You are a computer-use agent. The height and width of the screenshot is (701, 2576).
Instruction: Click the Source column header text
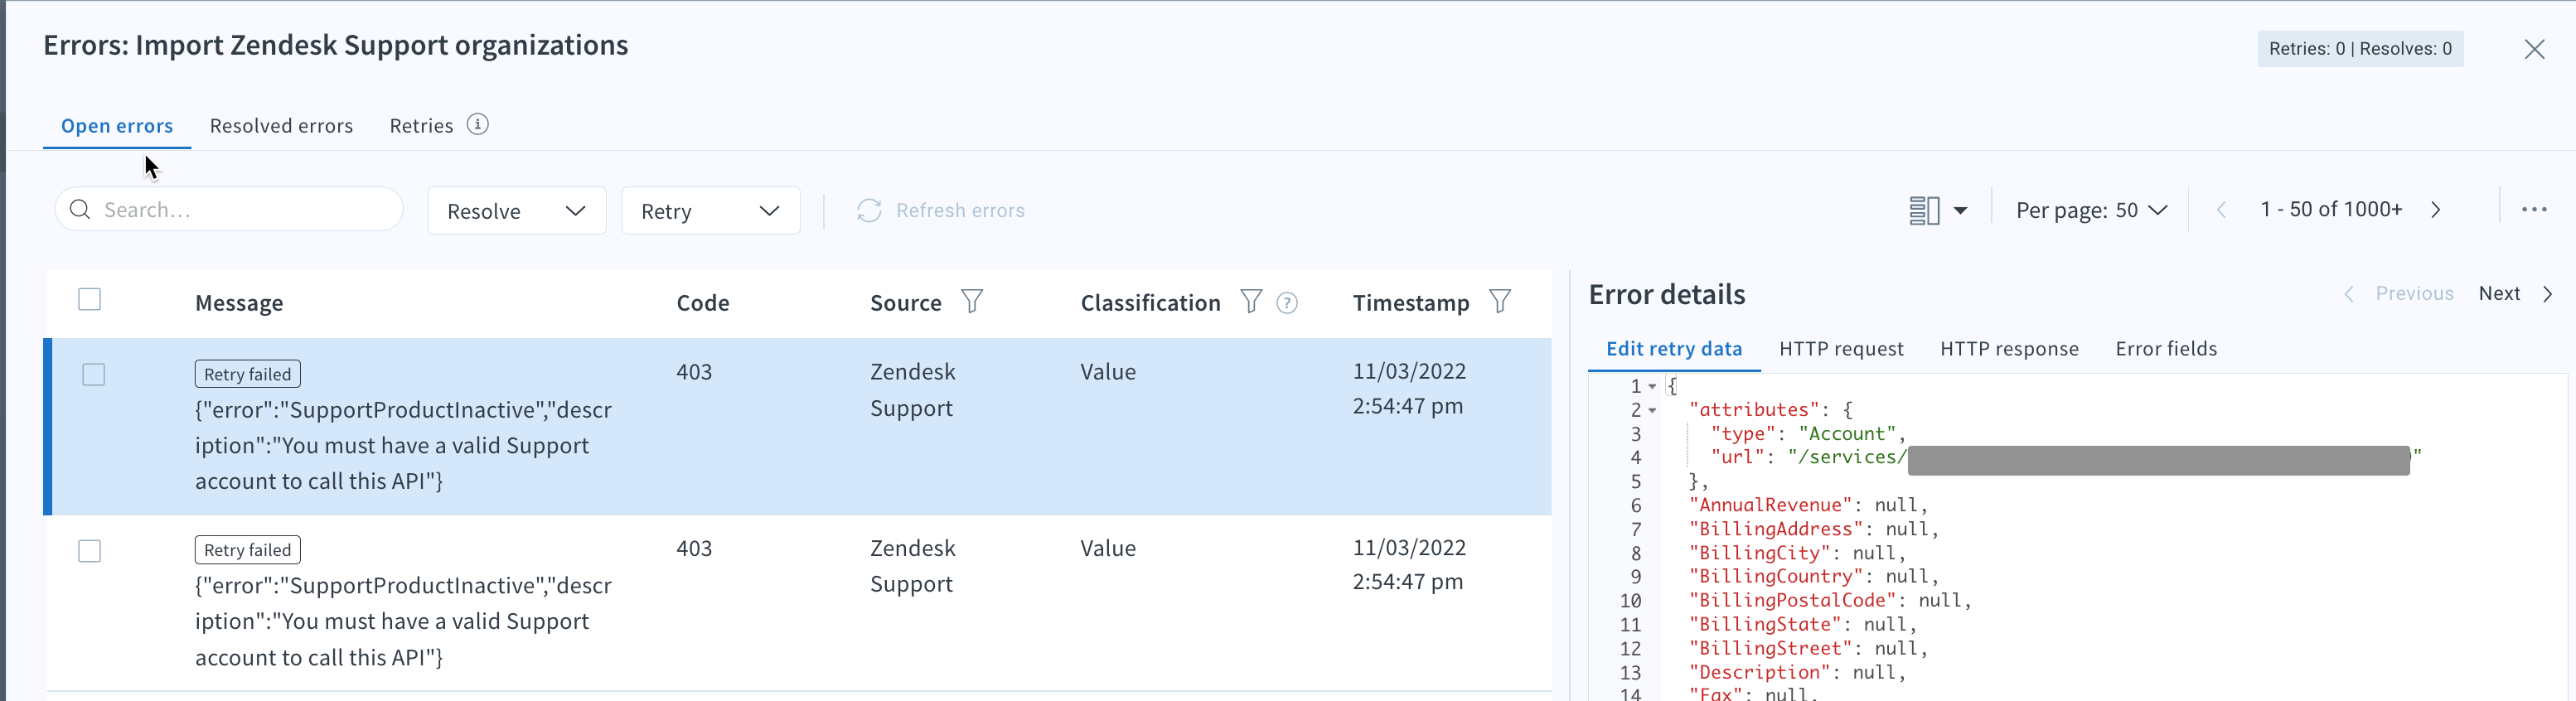(906, 303)
